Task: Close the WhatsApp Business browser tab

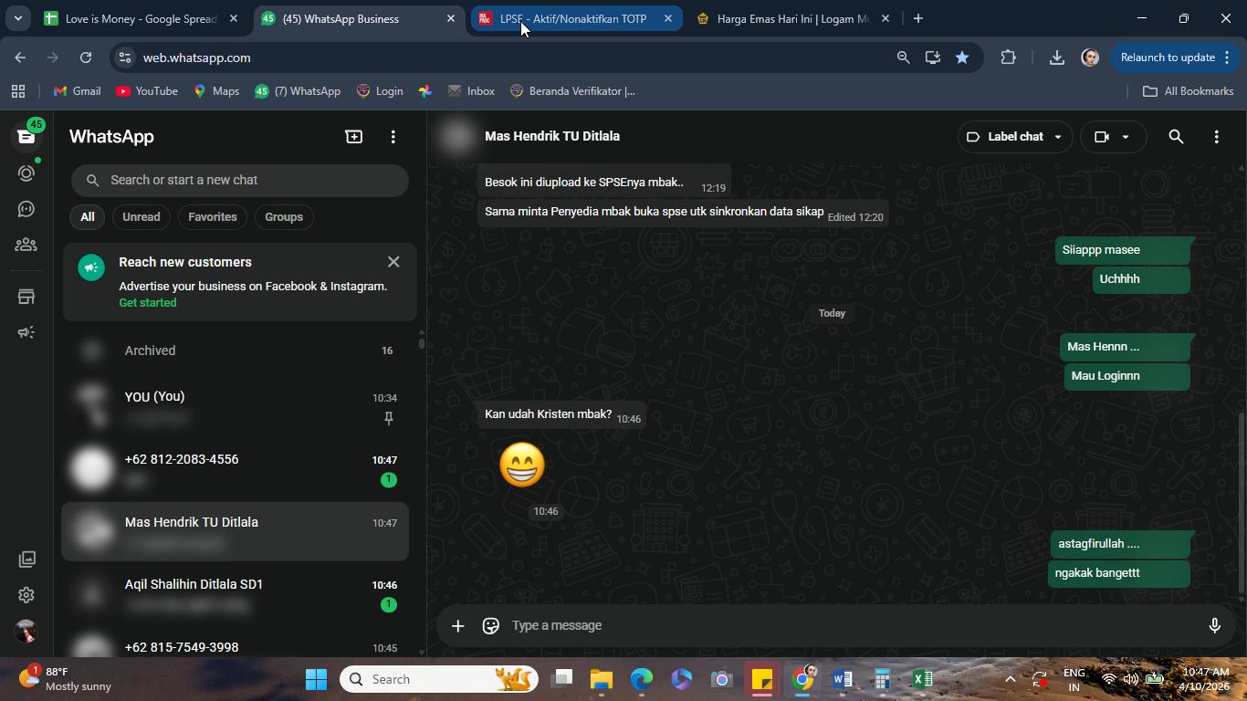Action: pos(450,18)
